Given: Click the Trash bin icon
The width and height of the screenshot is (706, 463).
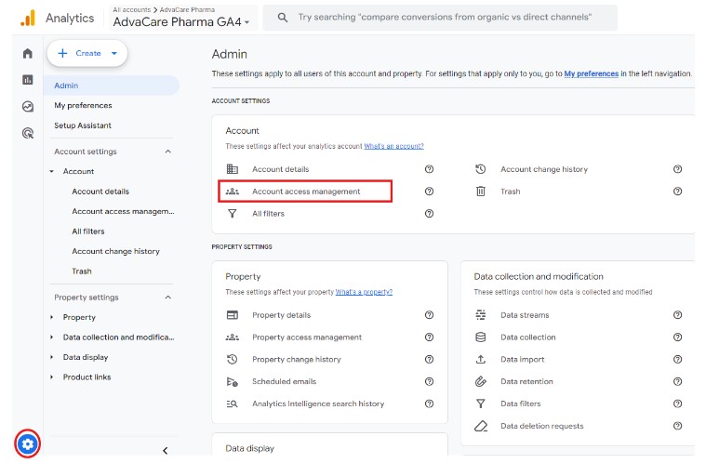Looking at the screenshot, I should tap(480, 192).
